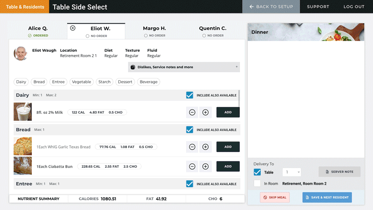Click the plus icon for Ciabatta Bun
Image resolution: width=373 pixels, height=210 pixels.
pyautogui.click(x=205, y=166)
